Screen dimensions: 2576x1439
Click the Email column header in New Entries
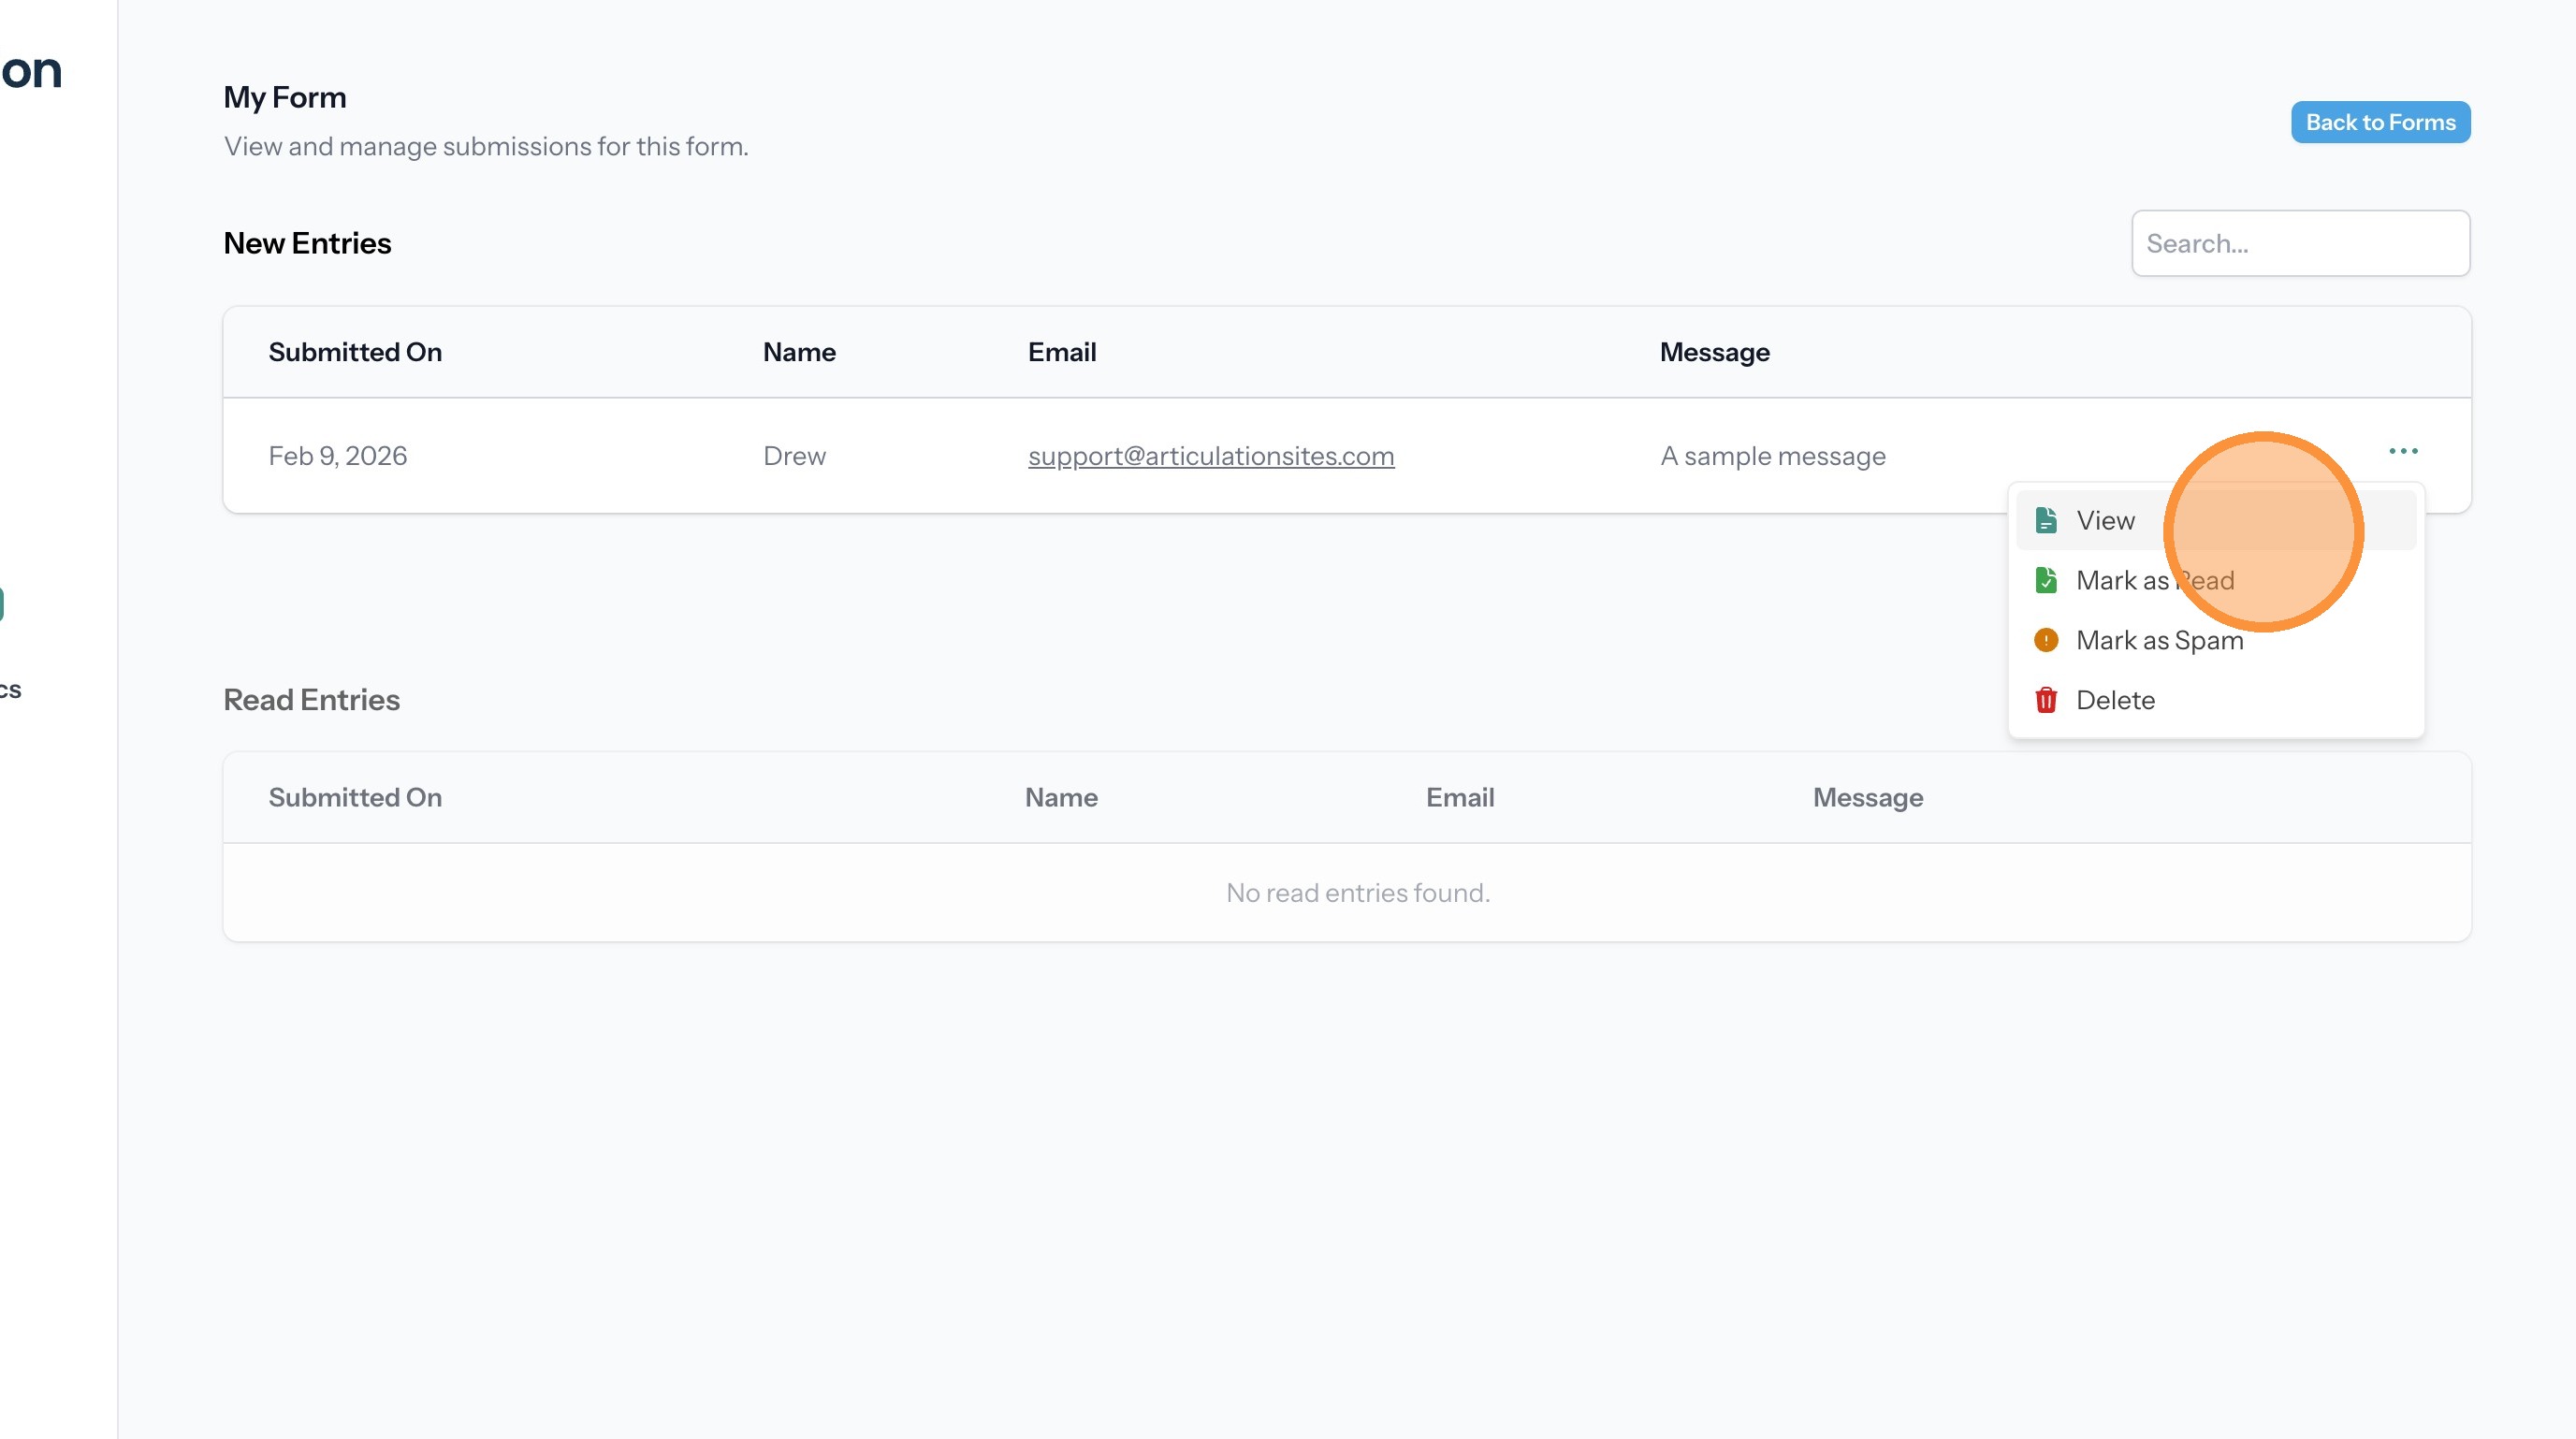pyautogui.click(x=1061, y=352)
